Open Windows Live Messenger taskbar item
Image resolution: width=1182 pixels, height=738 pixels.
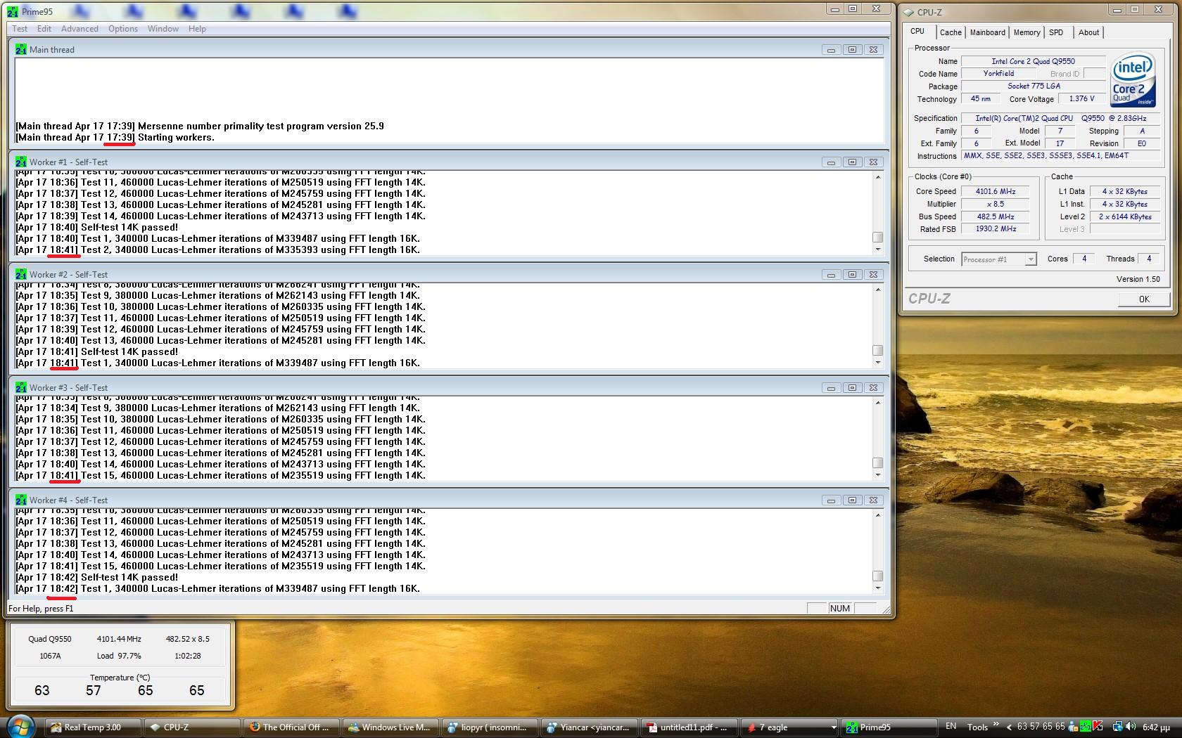(x=389, y=727)
